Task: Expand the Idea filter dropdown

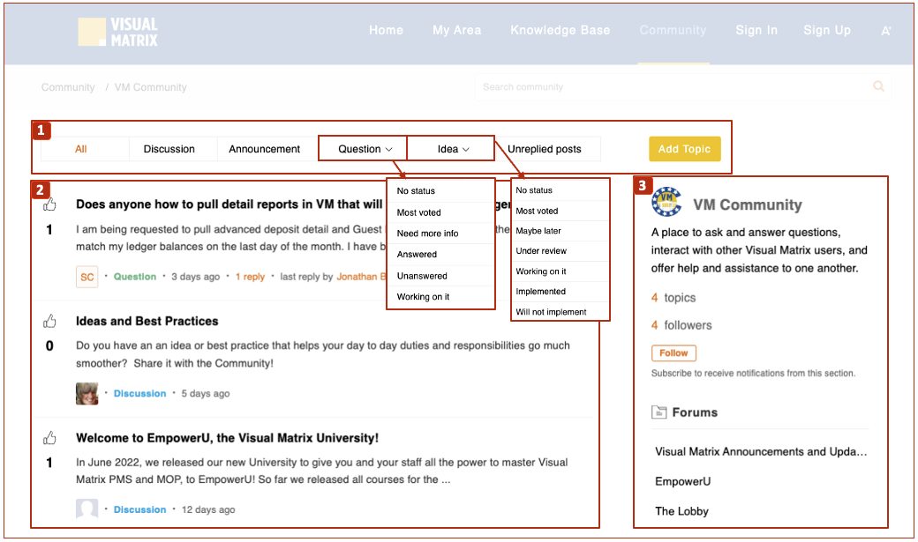Action: pos(453,149)
